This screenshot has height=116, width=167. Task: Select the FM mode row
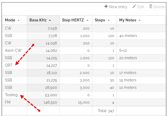(8, 102)
